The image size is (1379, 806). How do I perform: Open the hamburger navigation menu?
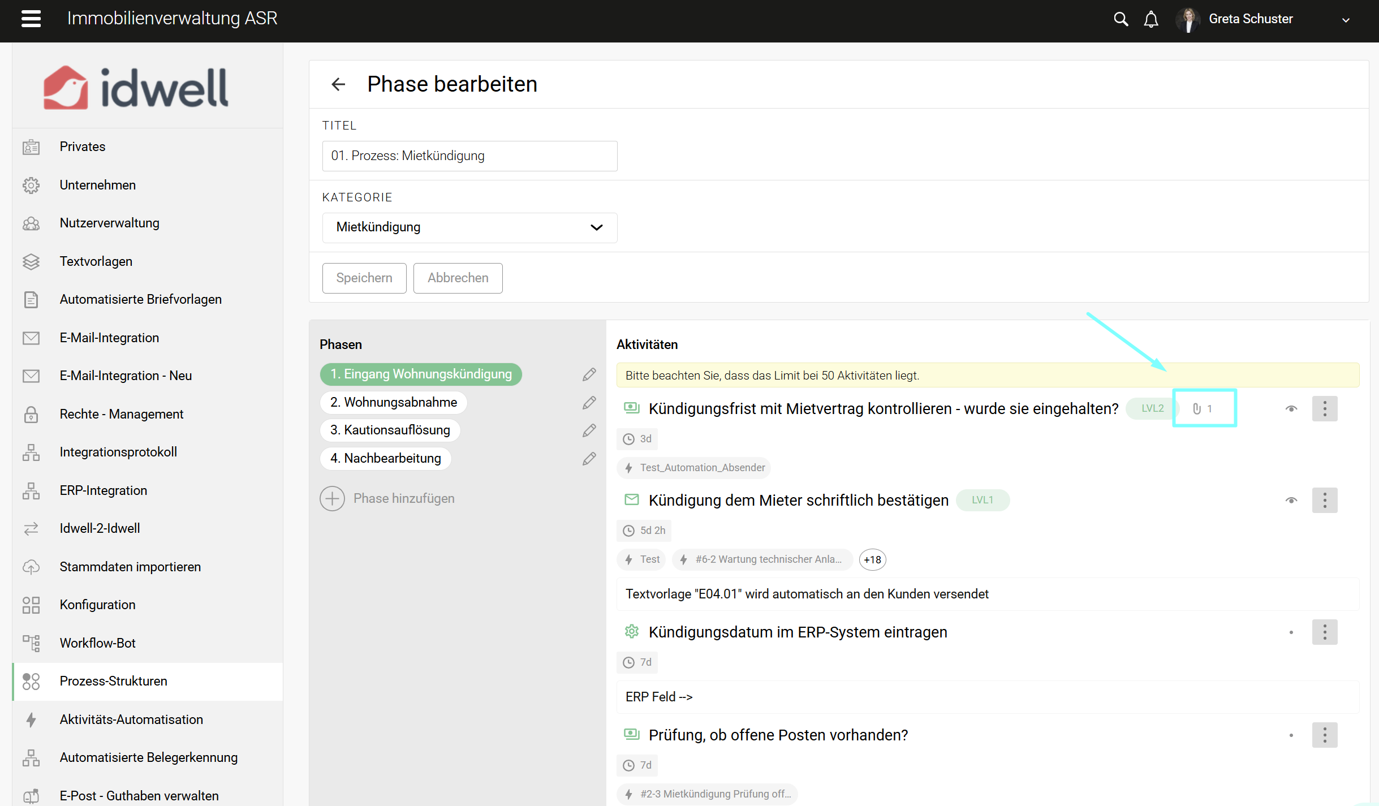pyautogui.click(x=31, y=19)
